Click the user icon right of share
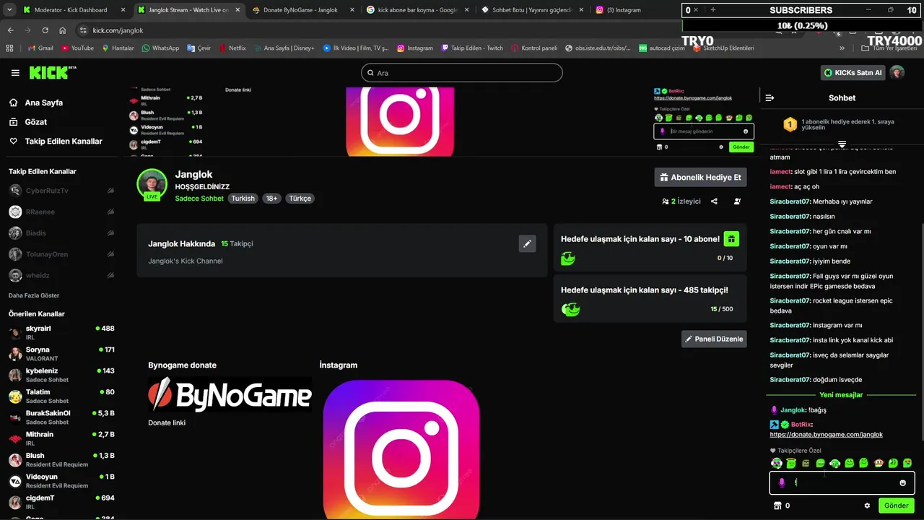 tap(737, 201)
